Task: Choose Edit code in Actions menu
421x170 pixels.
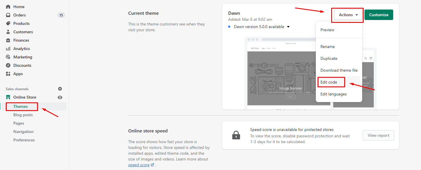Action: (329, 82)
